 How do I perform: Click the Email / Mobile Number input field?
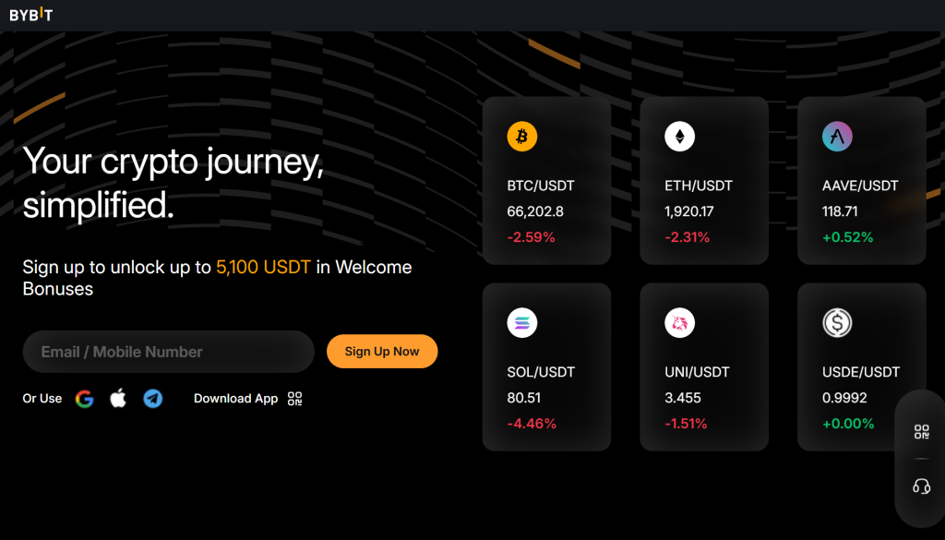[168, 352]
